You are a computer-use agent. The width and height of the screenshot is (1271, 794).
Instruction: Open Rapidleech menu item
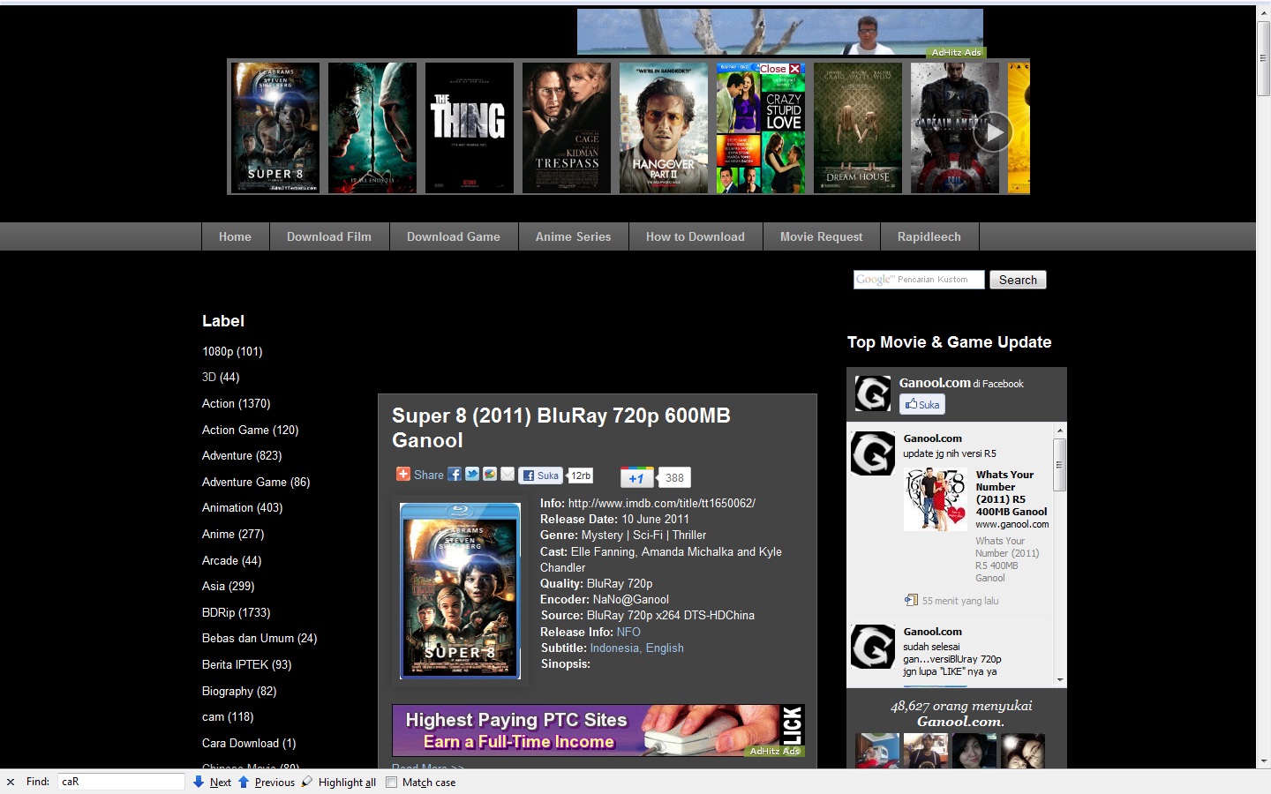pos(929,236)
